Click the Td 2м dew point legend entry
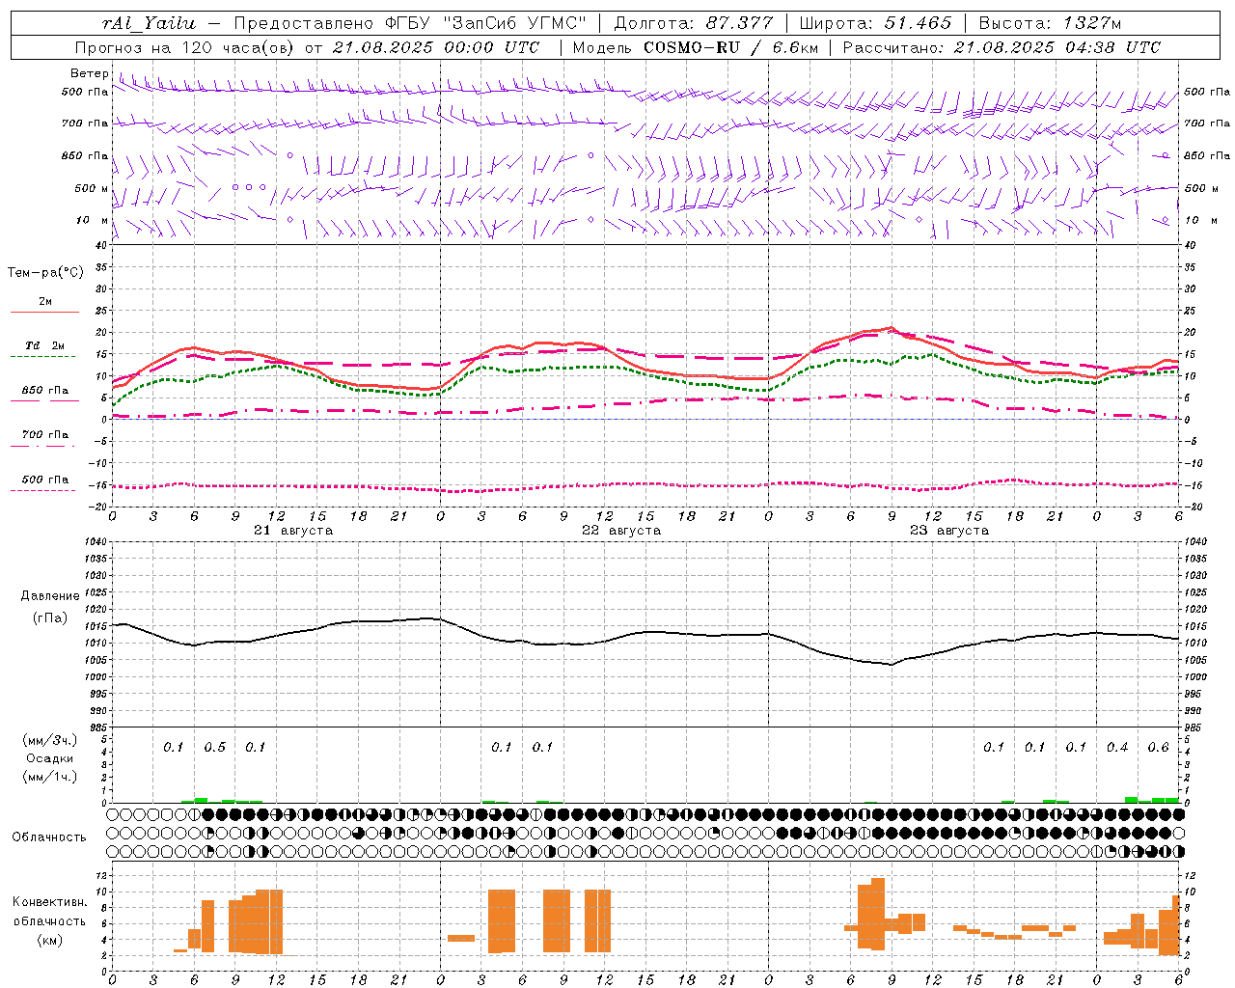This screenshot has width=1235, height=988. (45, 345)
